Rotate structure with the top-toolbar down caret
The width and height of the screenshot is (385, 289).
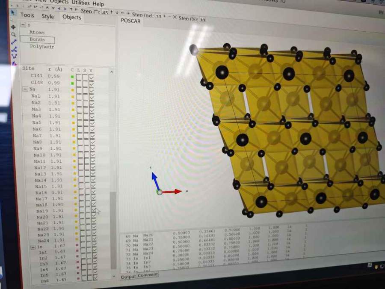(53, 8)
